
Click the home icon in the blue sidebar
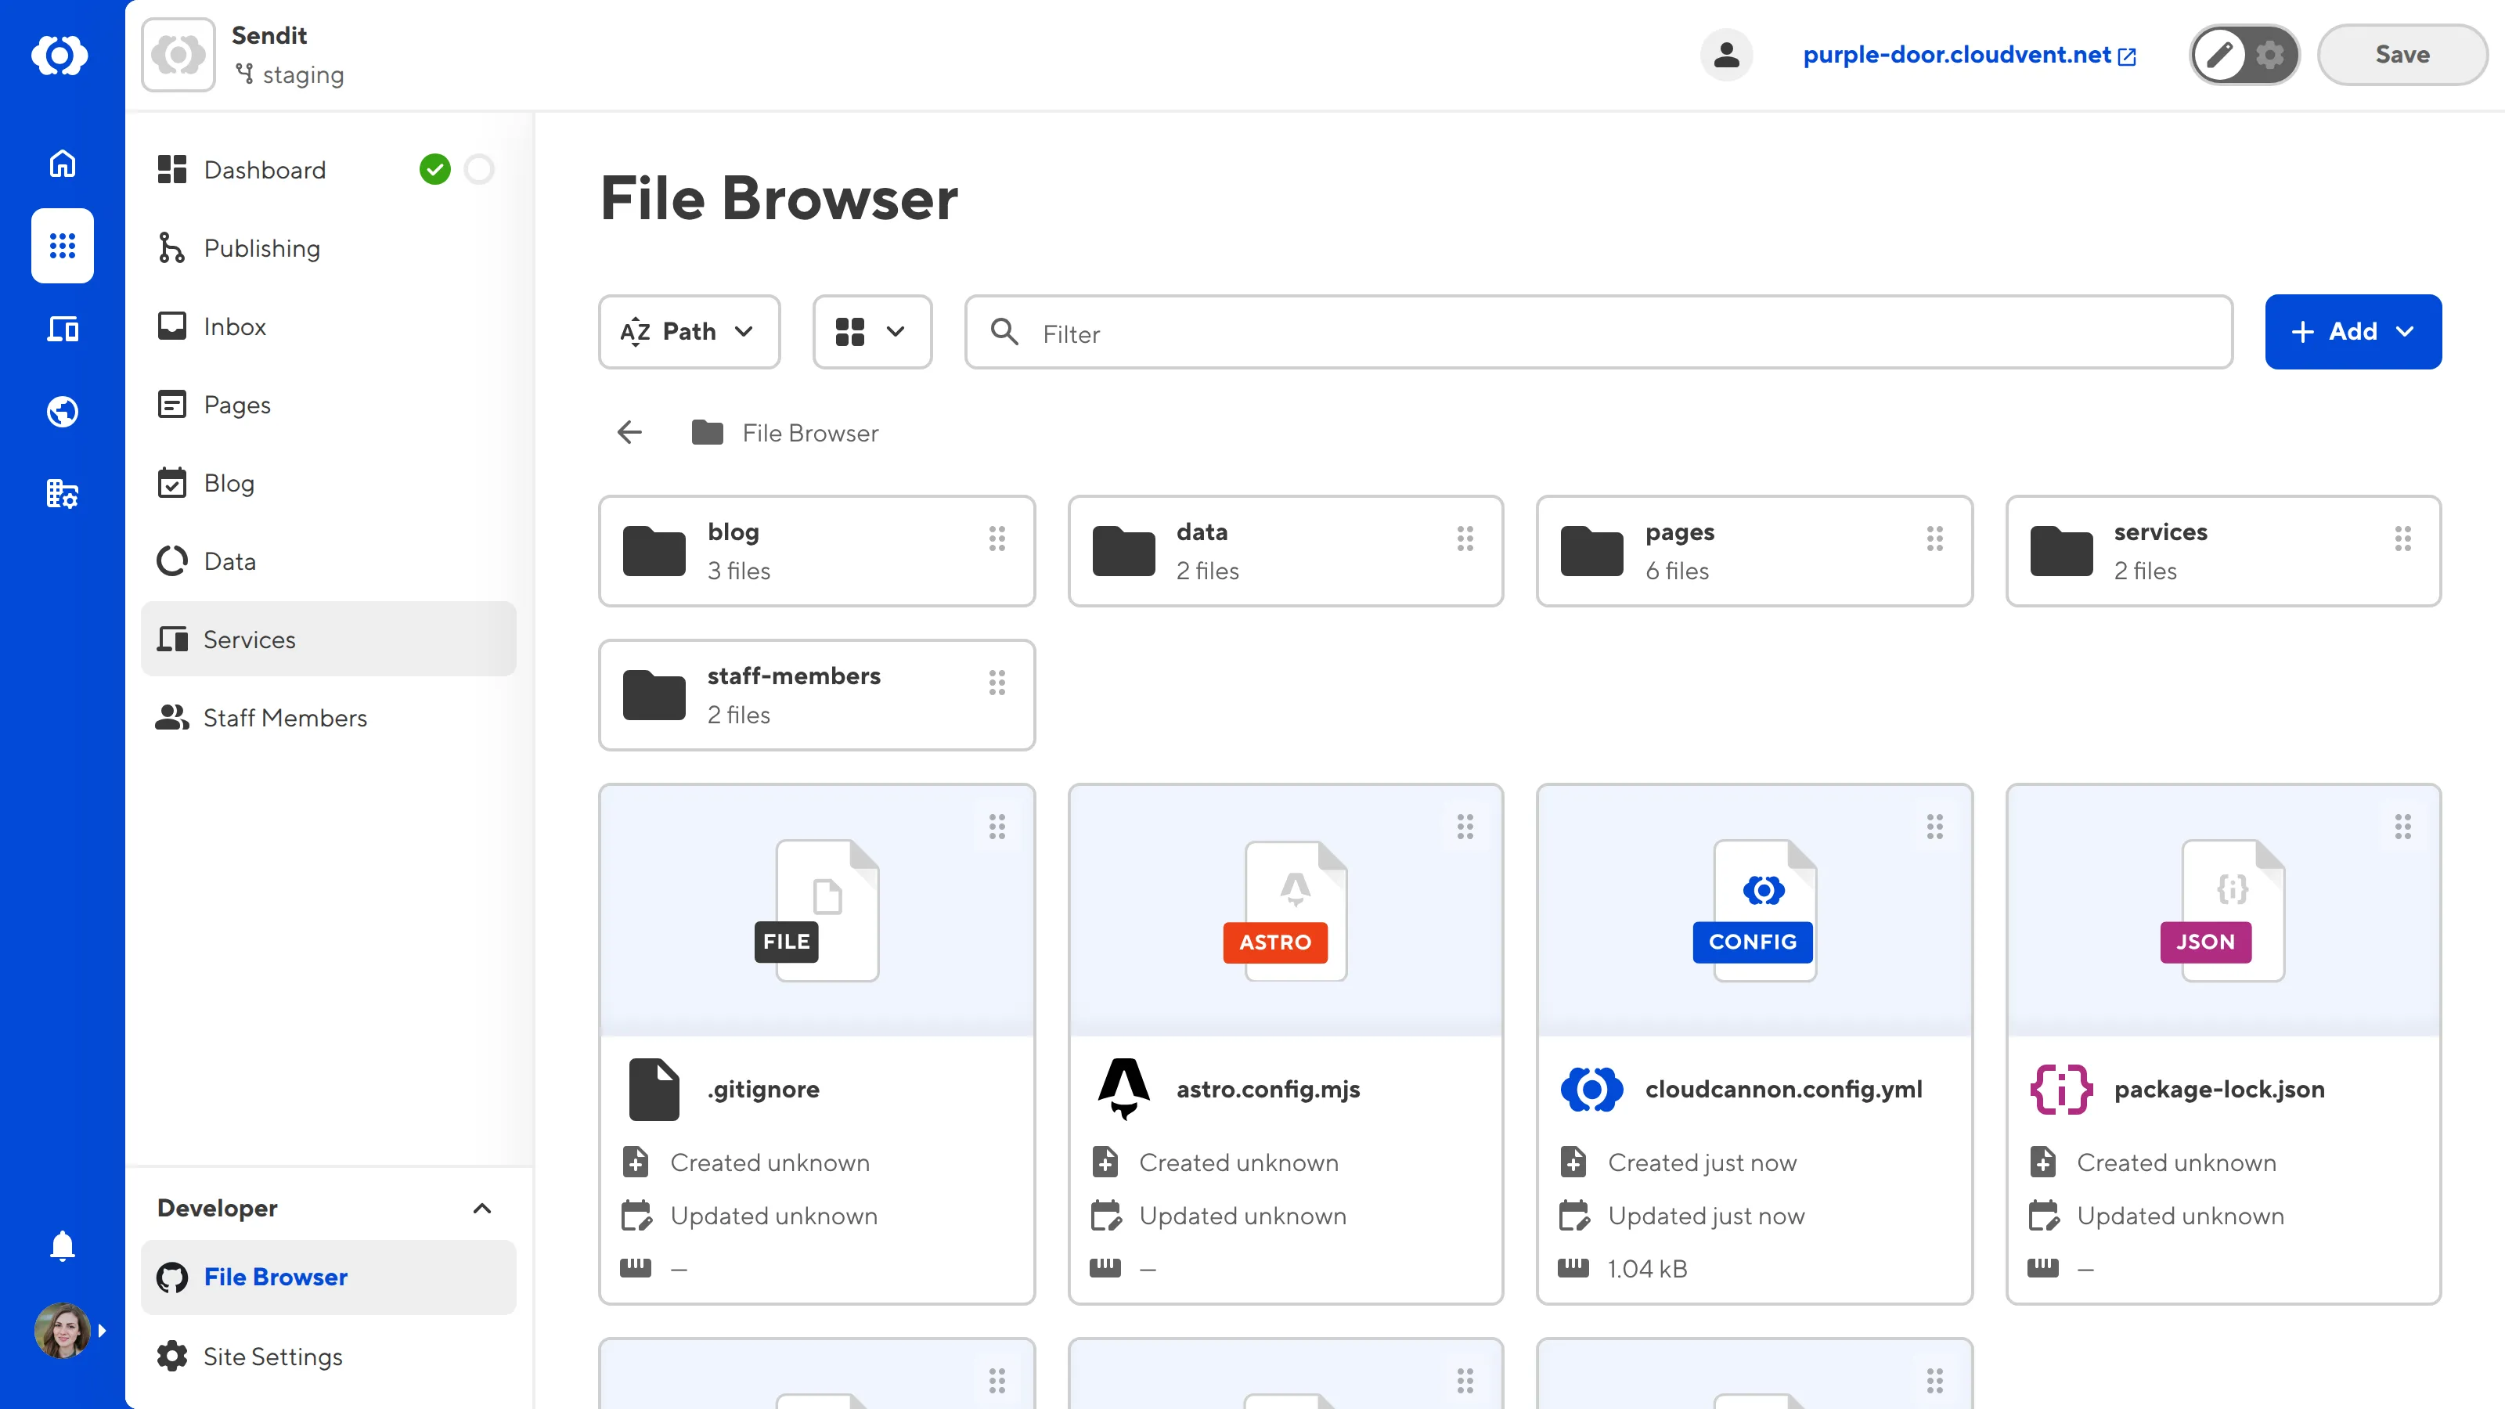click(61, 164)
